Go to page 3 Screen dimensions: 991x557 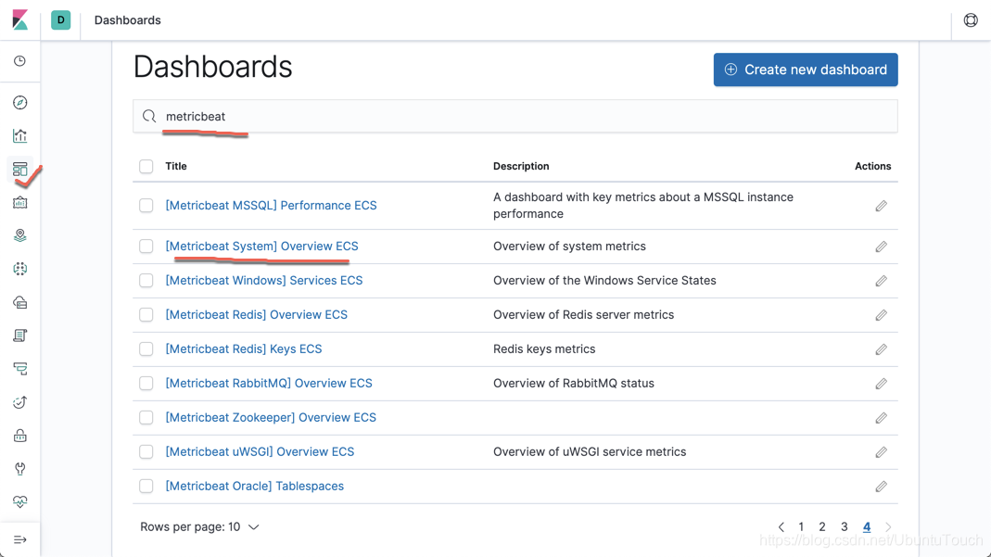[844, 526]
